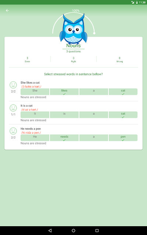Viewport: 147px width, 235px height.
Task: Tap smiley face for 'She likes a cat'
Action: (x=13, y=85)
